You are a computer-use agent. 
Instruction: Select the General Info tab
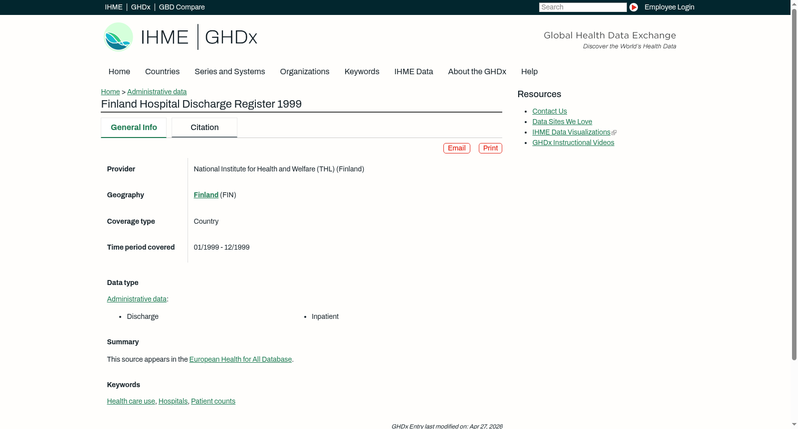point(134,128)
